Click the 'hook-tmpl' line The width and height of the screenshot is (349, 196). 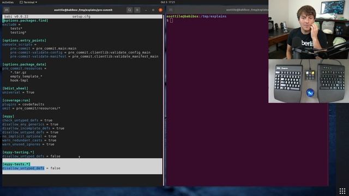coord(19,81)
